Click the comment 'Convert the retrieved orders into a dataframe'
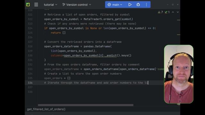This screenshot has height=115, width=205. (83, 42)
